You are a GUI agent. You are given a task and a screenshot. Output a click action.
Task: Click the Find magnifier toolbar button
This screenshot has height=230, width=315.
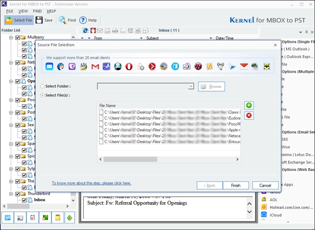[x=67, y=20]
